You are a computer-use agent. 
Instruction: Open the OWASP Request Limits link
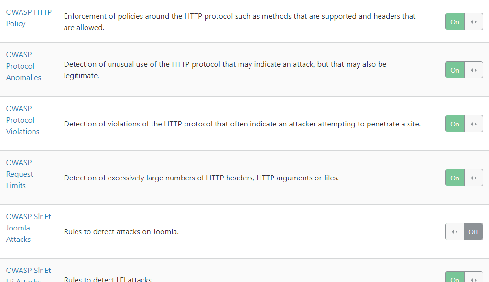pyautogui.click(x=19, y=174)
